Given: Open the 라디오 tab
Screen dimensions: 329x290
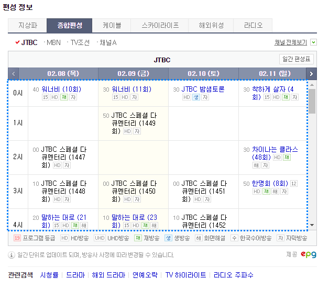Looking at the screenshot, I should tap(253, 25).
